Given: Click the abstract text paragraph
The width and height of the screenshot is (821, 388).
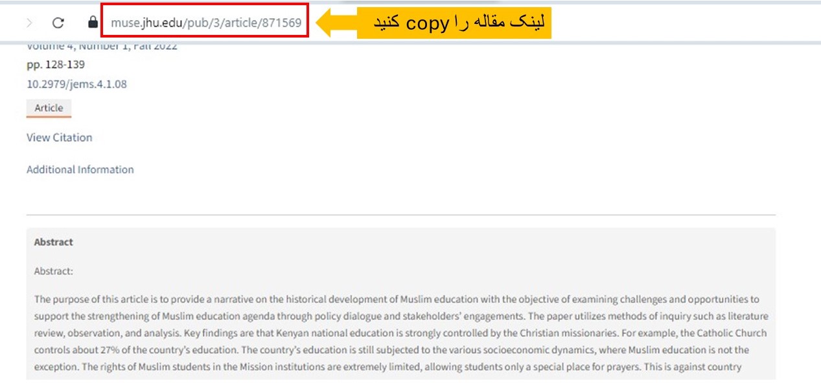Looking at the screenshot, I should [x=389, y=332].
